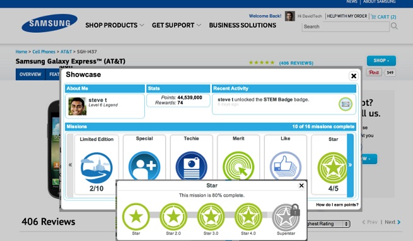Open How do I earn points link
This screenshot has height=241, width=413.
[x=337, y=205]
